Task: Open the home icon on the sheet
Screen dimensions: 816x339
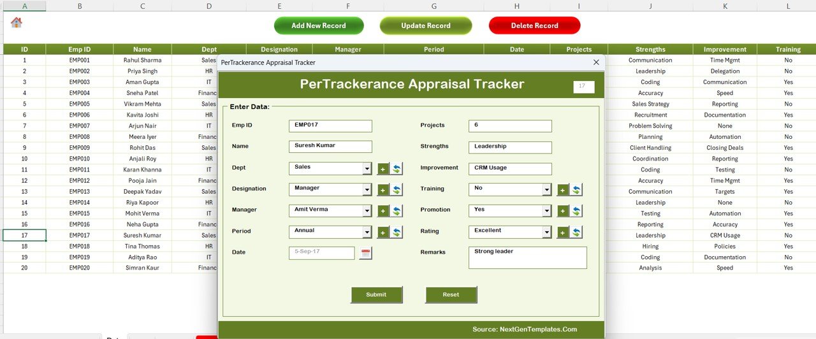Action: (x=17, y=22)
